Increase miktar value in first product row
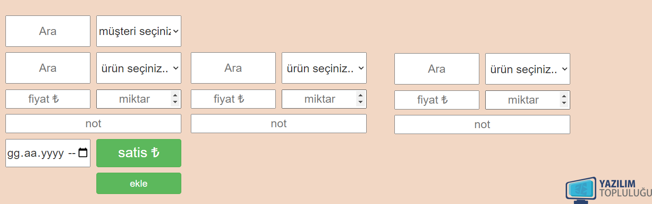Screen dimensions: 652x204 [x=175, y=95]
